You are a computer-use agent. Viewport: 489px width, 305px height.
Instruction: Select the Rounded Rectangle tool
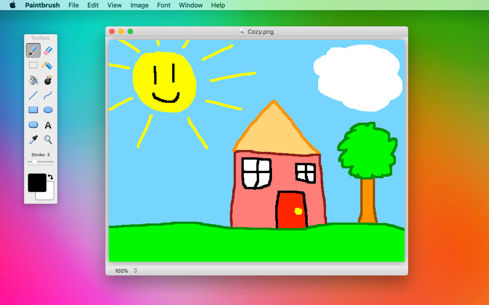coord(33,125)
